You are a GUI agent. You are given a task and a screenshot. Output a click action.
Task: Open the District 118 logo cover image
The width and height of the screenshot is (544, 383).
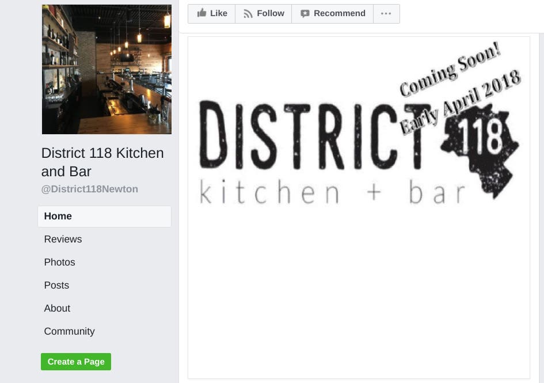pyautogui.click(x=359, y=208)
